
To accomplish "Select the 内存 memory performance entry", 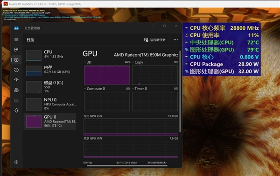I will click(50, 71).
